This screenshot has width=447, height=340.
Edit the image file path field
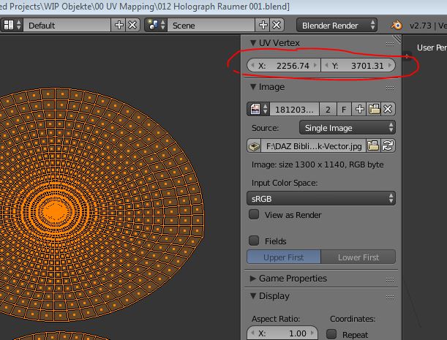point(313,146)
